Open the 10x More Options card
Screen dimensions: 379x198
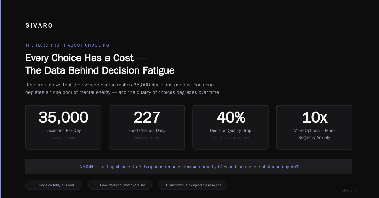tap(314, 127)
